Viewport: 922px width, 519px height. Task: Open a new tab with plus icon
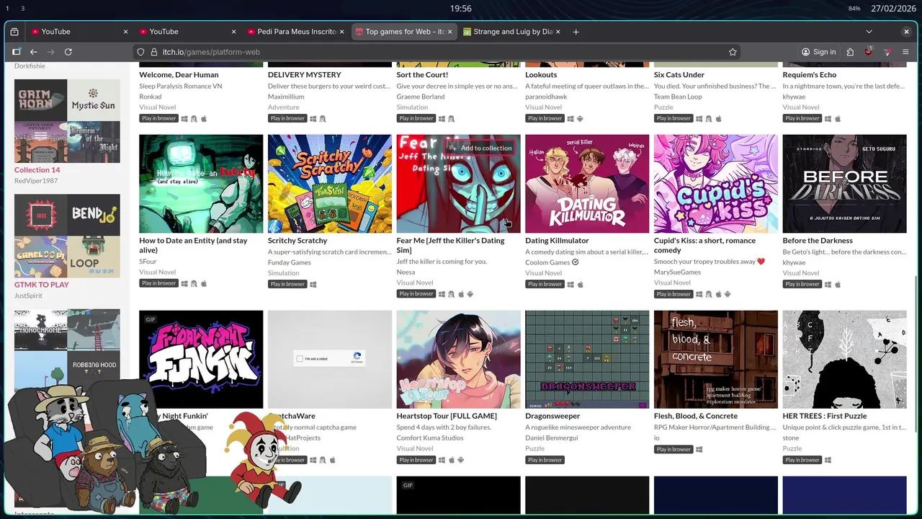576,32
